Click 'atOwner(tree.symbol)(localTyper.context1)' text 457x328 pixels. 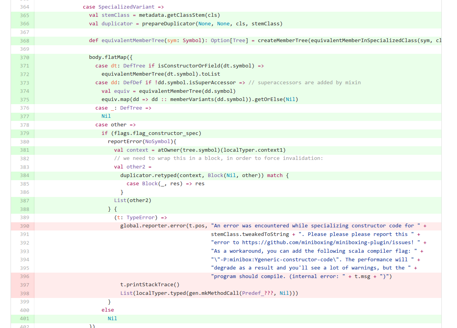[222, 150]
